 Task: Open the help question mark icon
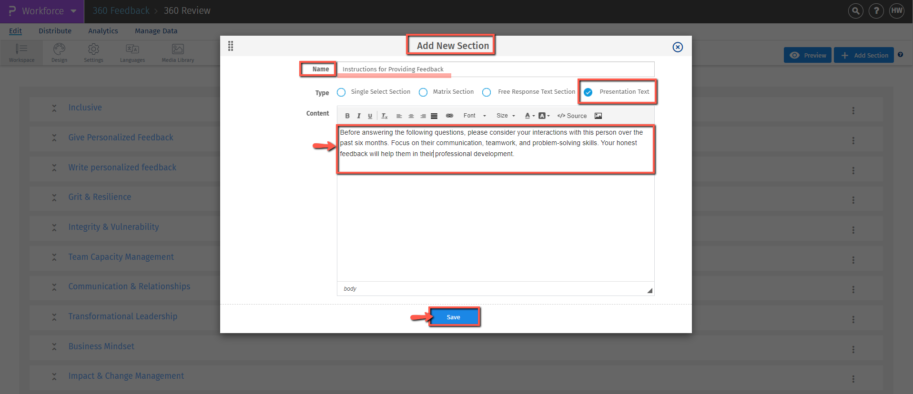tap(876, 10)
